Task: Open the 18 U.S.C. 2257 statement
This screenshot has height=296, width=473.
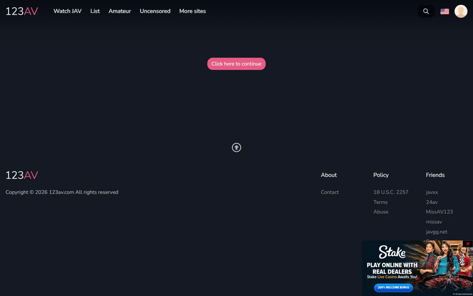Action: (x=391, y=192)
